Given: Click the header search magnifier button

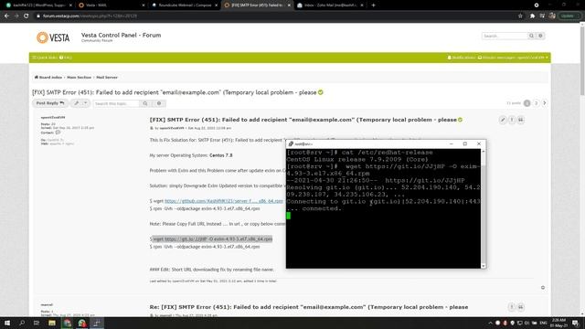Looking at the screenshot, I should coord(531,36).
